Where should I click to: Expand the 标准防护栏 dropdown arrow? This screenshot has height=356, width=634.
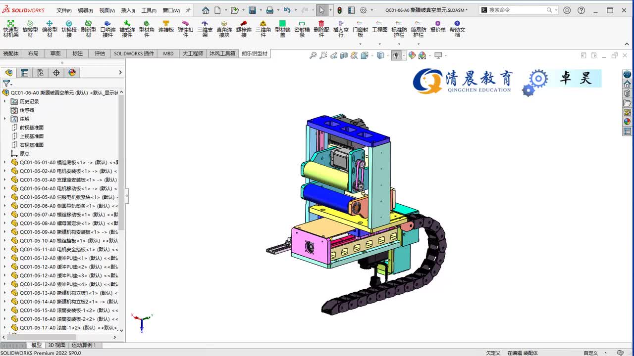coord(399,44)
